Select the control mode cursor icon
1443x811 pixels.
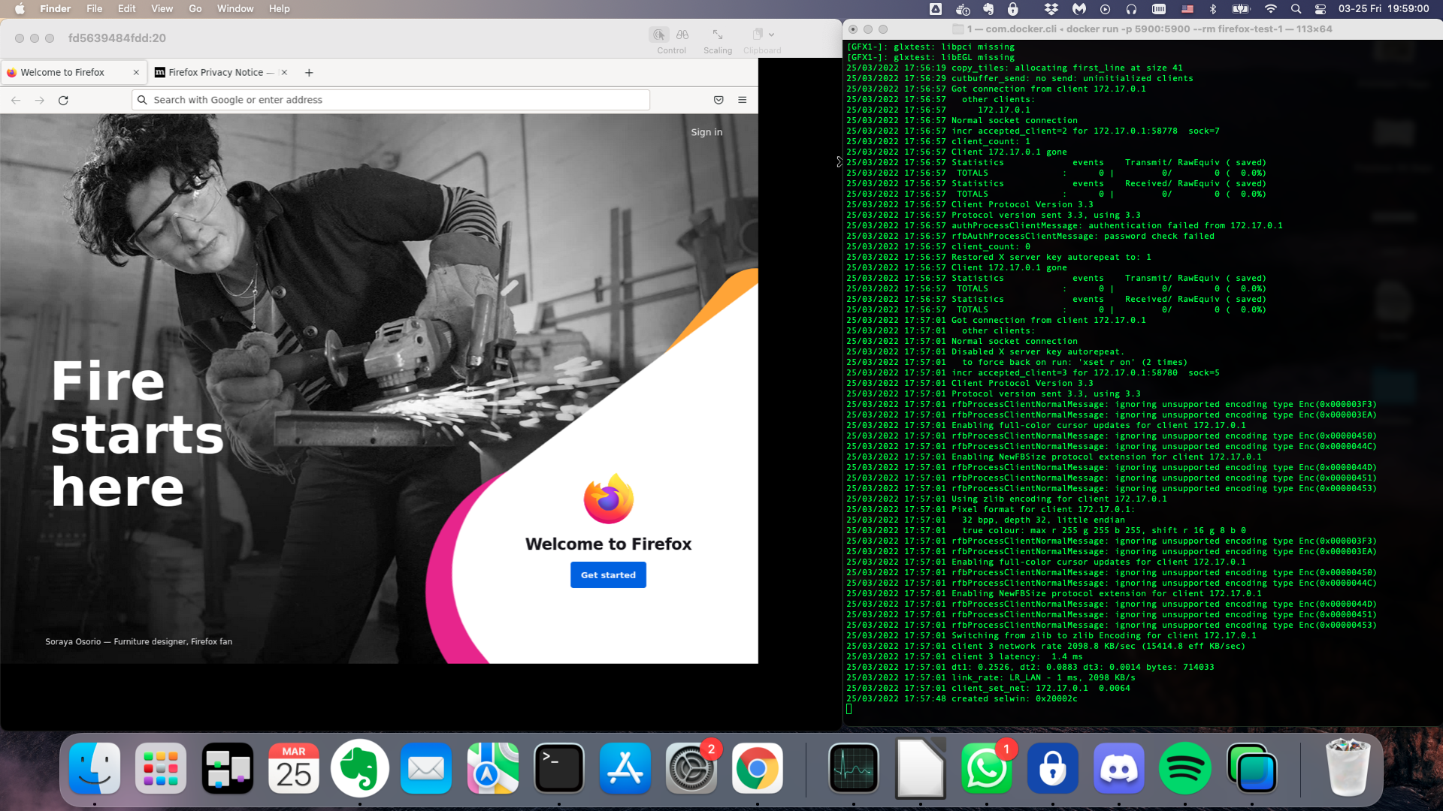(x=659, y=35)
